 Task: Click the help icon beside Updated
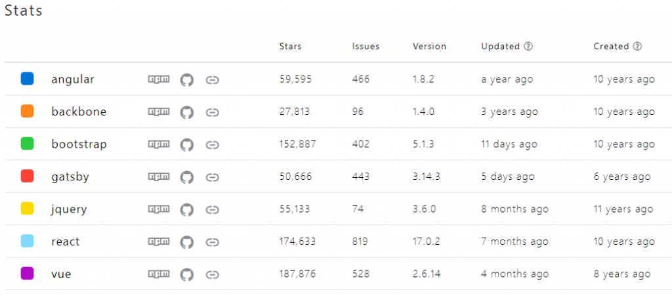pyautogui.click(x=528, y=47)
